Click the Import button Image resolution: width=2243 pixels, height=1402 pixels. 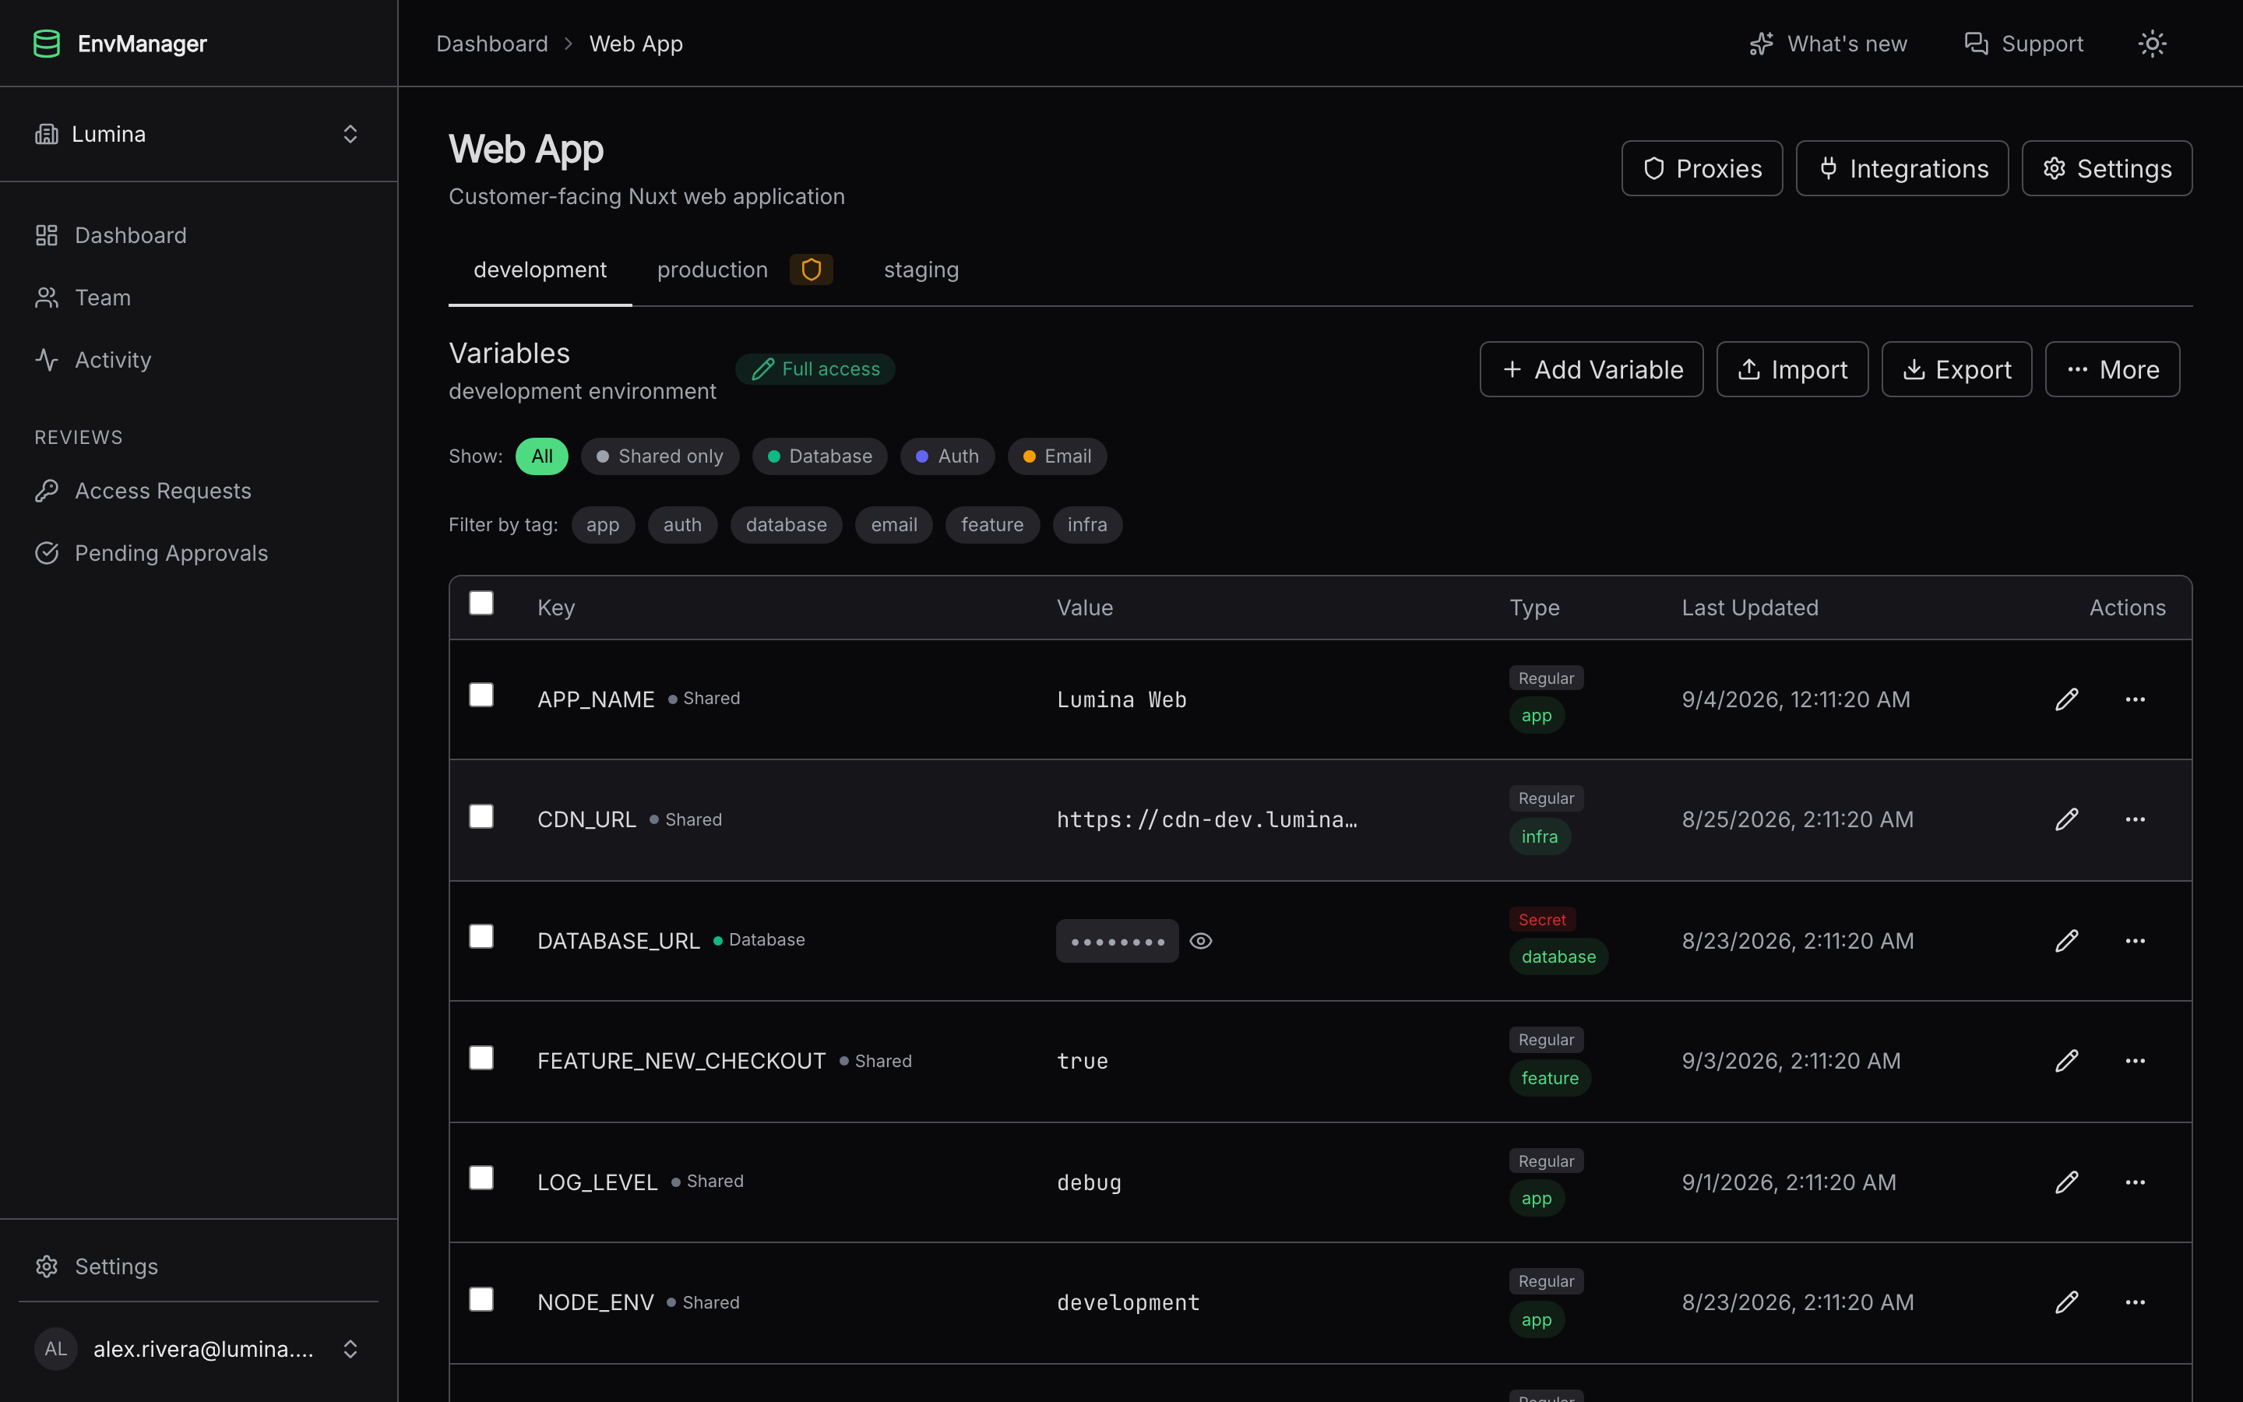(x=1793, y=369)
